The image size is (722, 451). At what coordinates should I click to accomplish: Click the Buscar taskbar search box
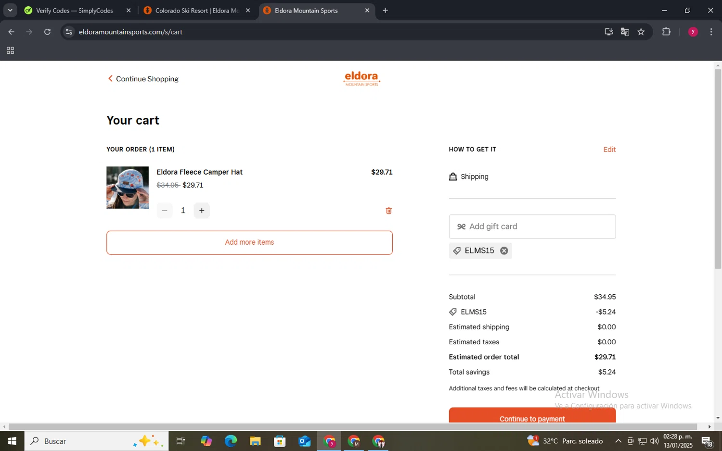96,441
